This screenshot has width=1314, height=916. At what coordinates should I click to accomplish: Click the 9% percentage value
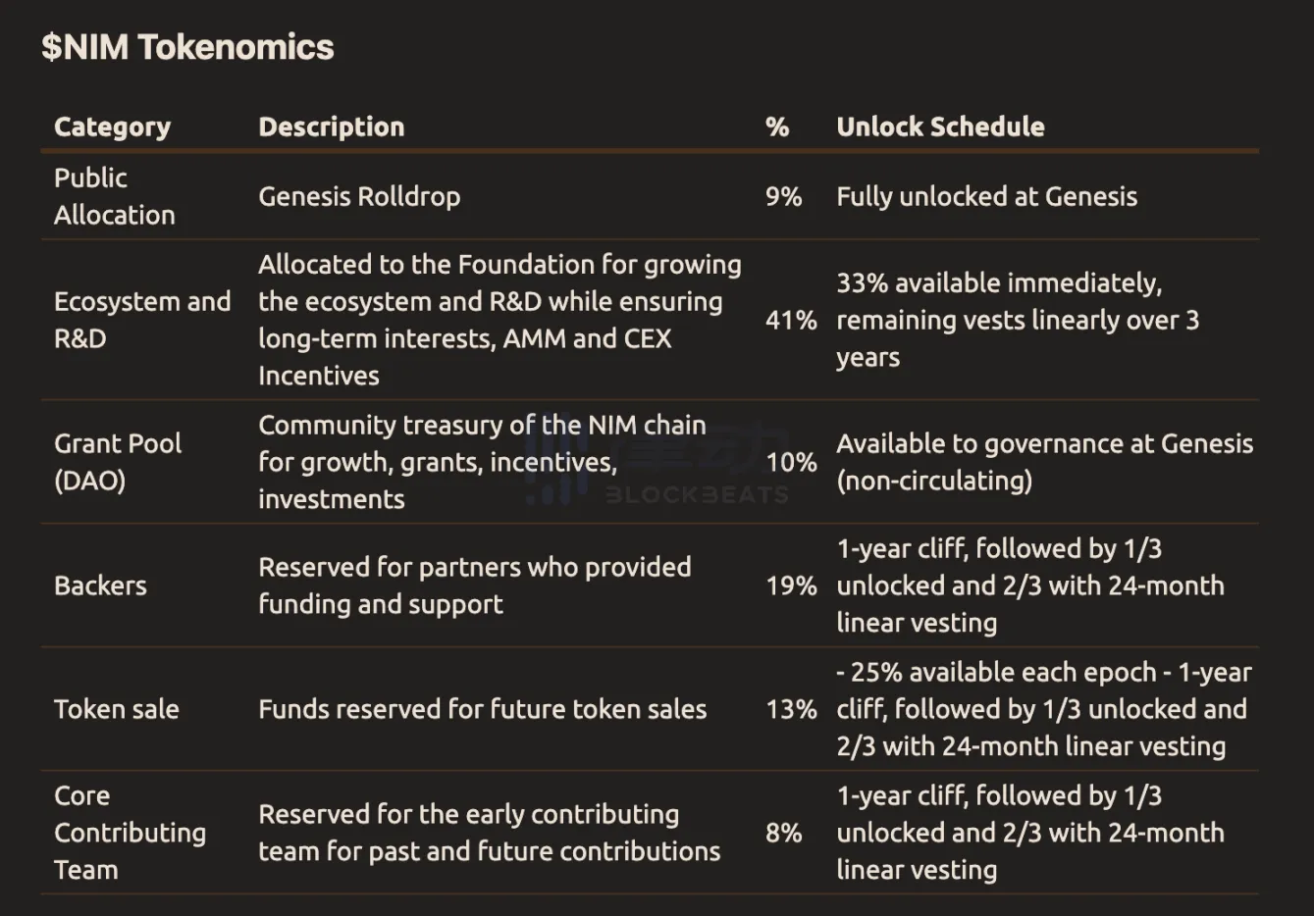pyautogui.click(x=783, y=196)
